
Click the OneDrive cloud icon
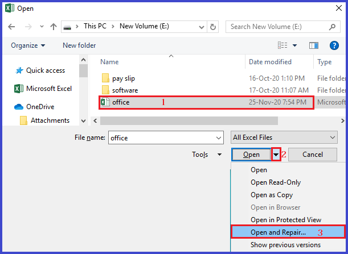(19, 107)
